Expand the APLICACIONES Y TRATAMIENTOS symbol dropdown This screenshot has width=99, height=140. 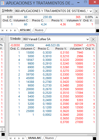pos(91,11)
